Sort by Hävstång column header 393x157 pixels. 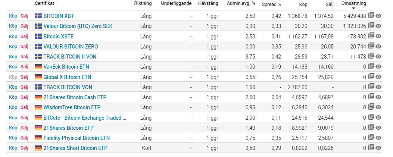[x=208, y=3]
